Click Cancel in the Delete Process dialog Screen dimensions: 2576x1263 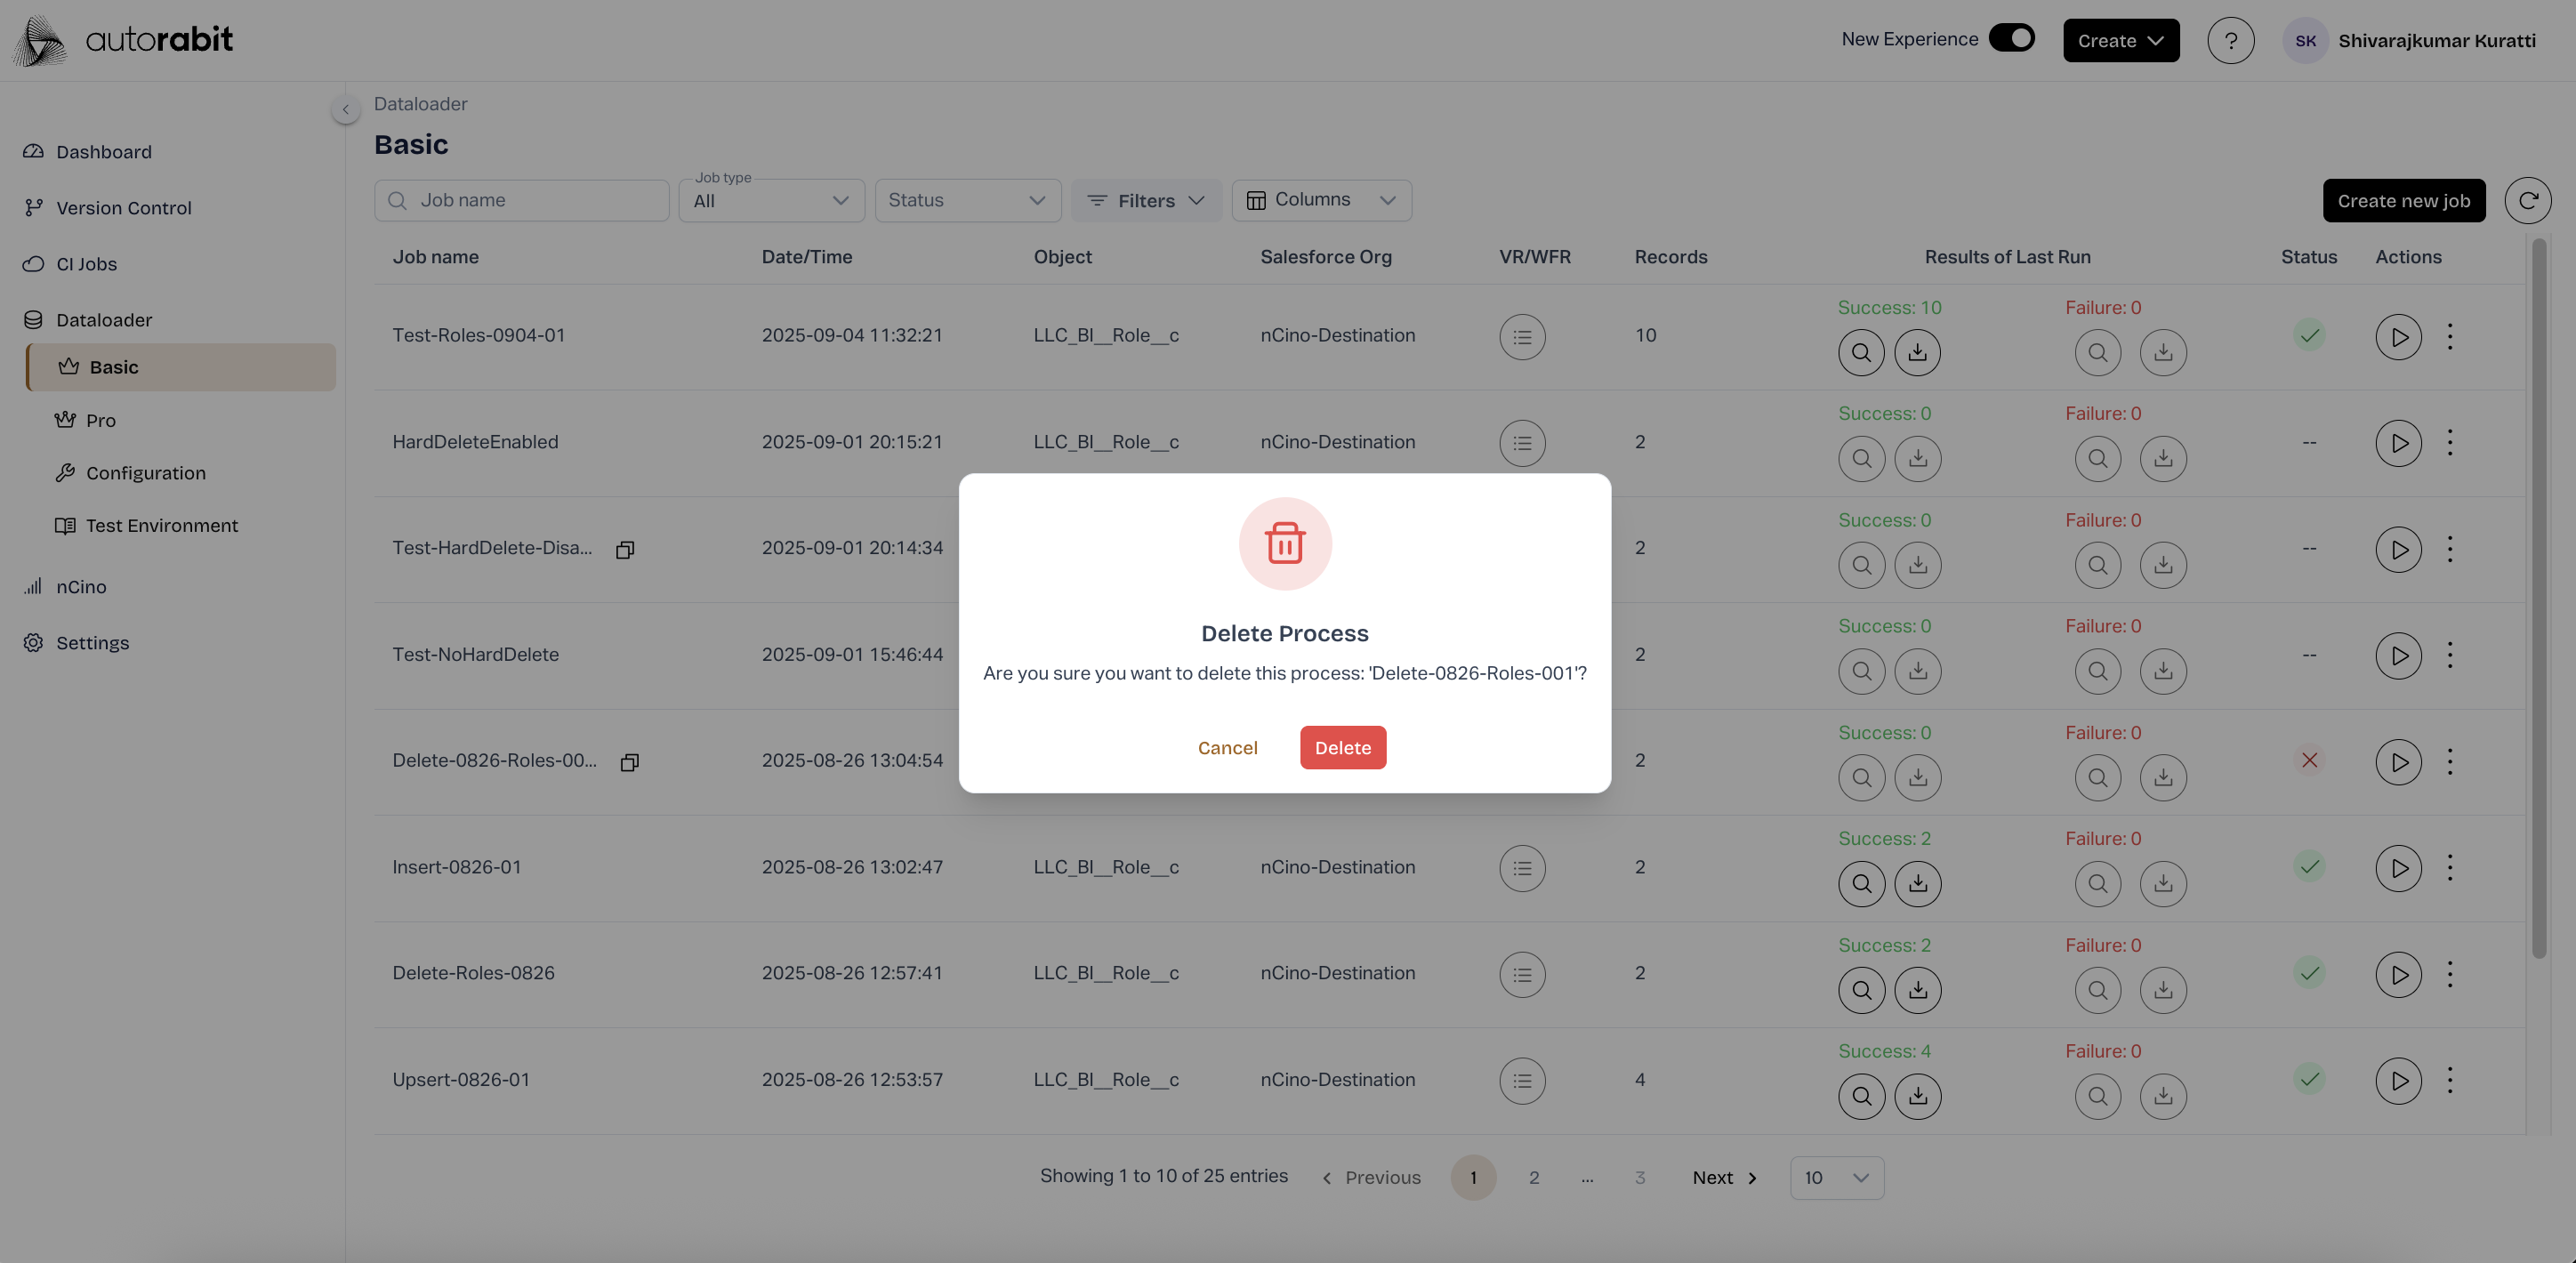(1227, 748)
